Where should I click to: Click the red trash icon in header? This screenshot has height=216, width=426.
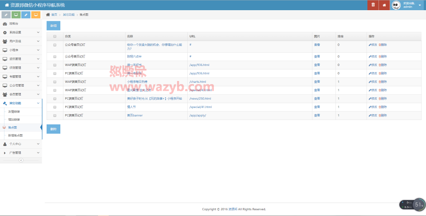(373, 5)
